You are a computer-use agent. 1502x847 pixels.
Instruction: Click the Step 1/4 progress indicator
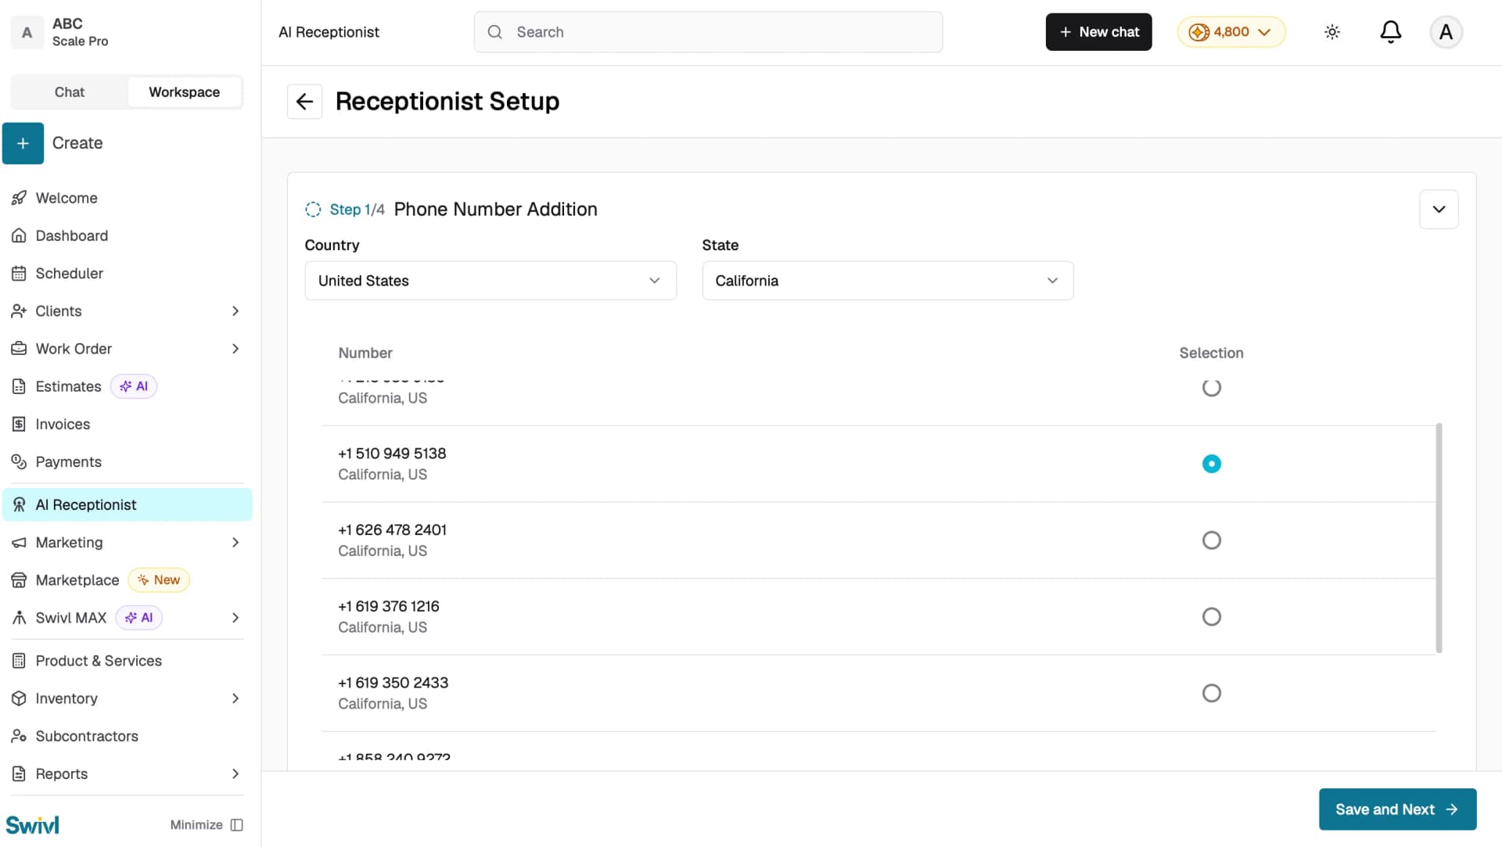[x=345, y=210]
